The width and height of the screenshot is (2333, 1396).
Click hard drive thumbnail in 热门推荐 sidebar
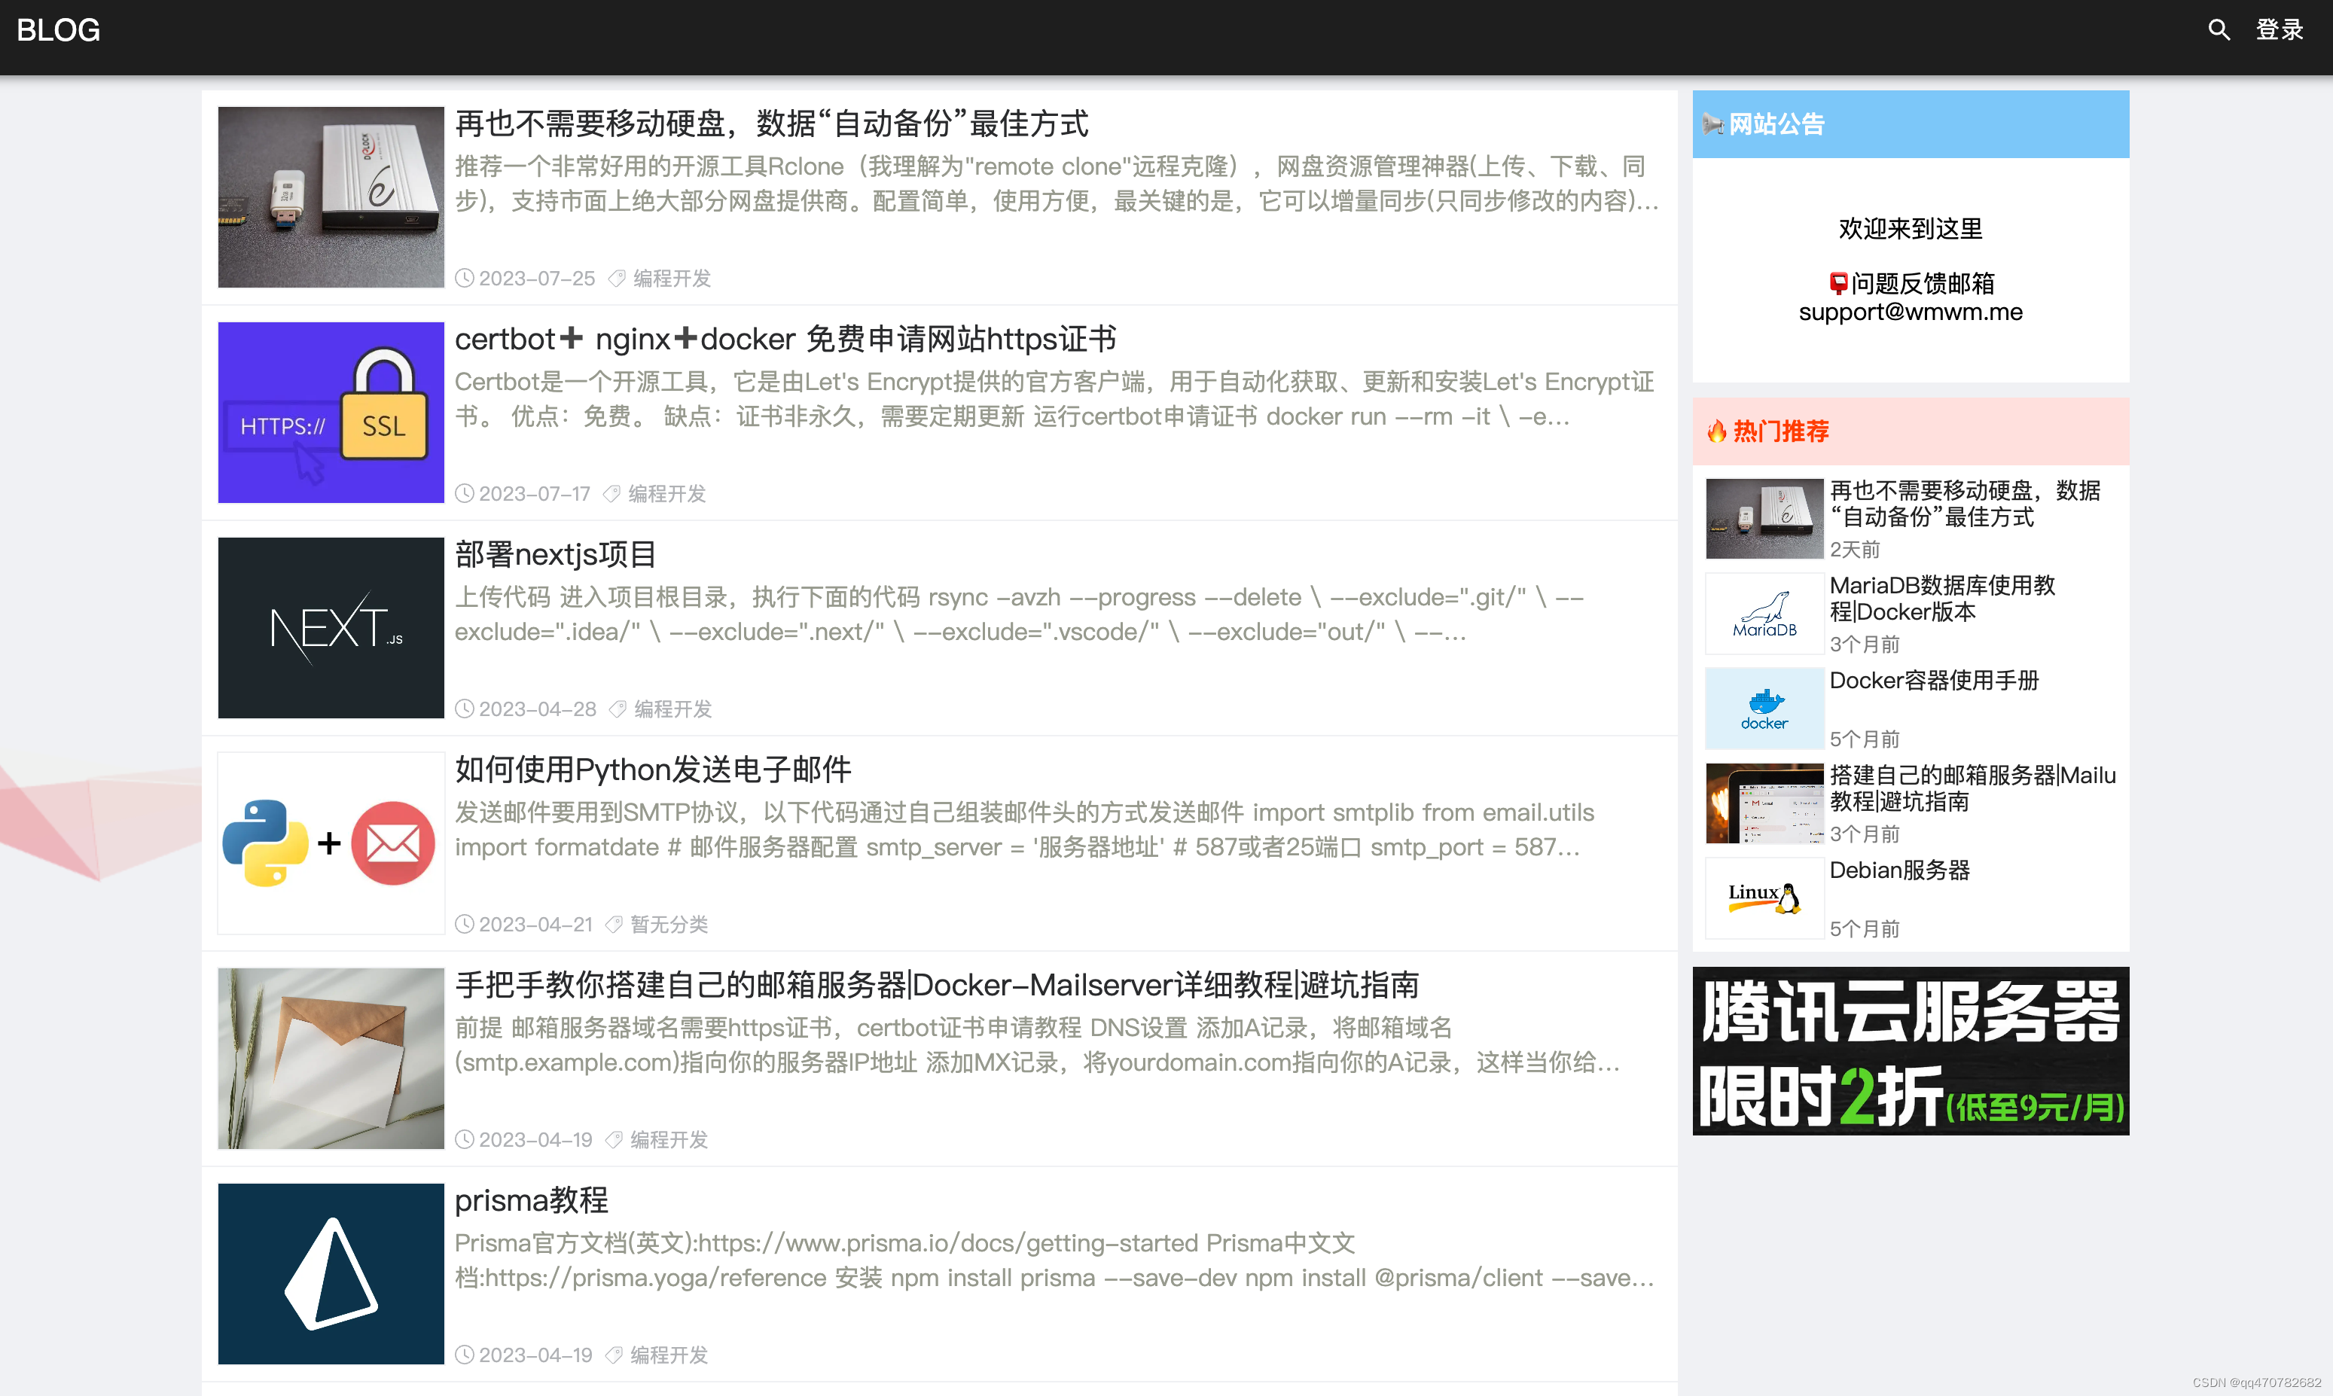[x=1764, y=520]
